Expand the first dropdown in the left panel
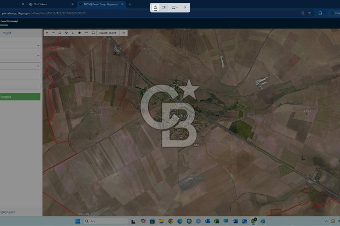Viewport: 340px width, 226px height. click(20, 45)
